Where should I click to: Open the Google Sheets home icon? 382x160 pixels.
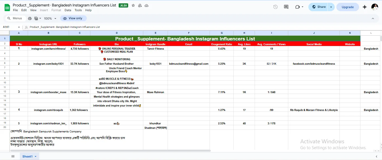coord(8,8)
